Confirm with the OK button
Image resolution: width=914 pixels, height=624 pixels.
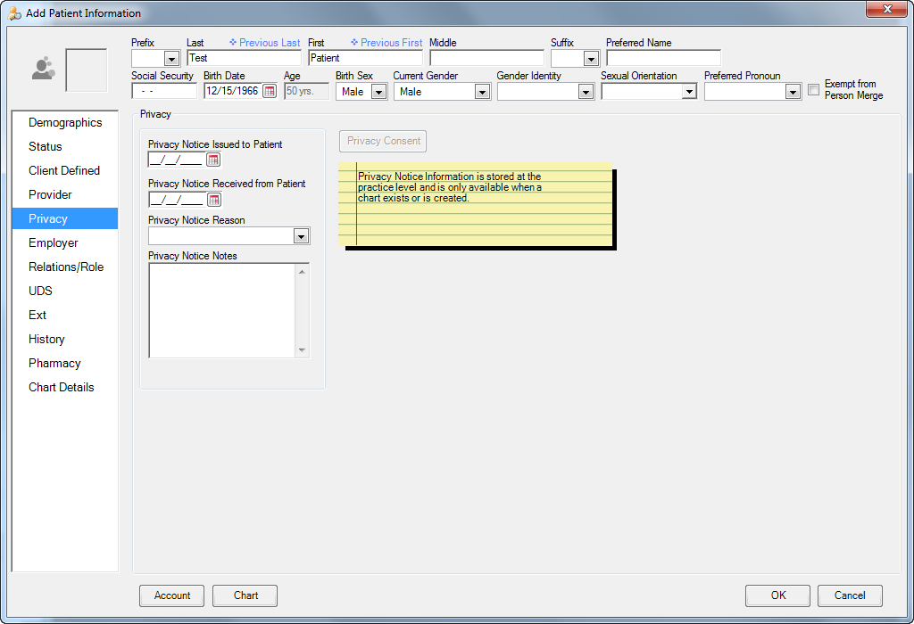[778, 595]
